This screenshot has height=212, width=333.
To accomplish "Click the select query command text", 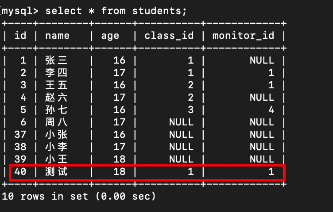I will point(116,11).
